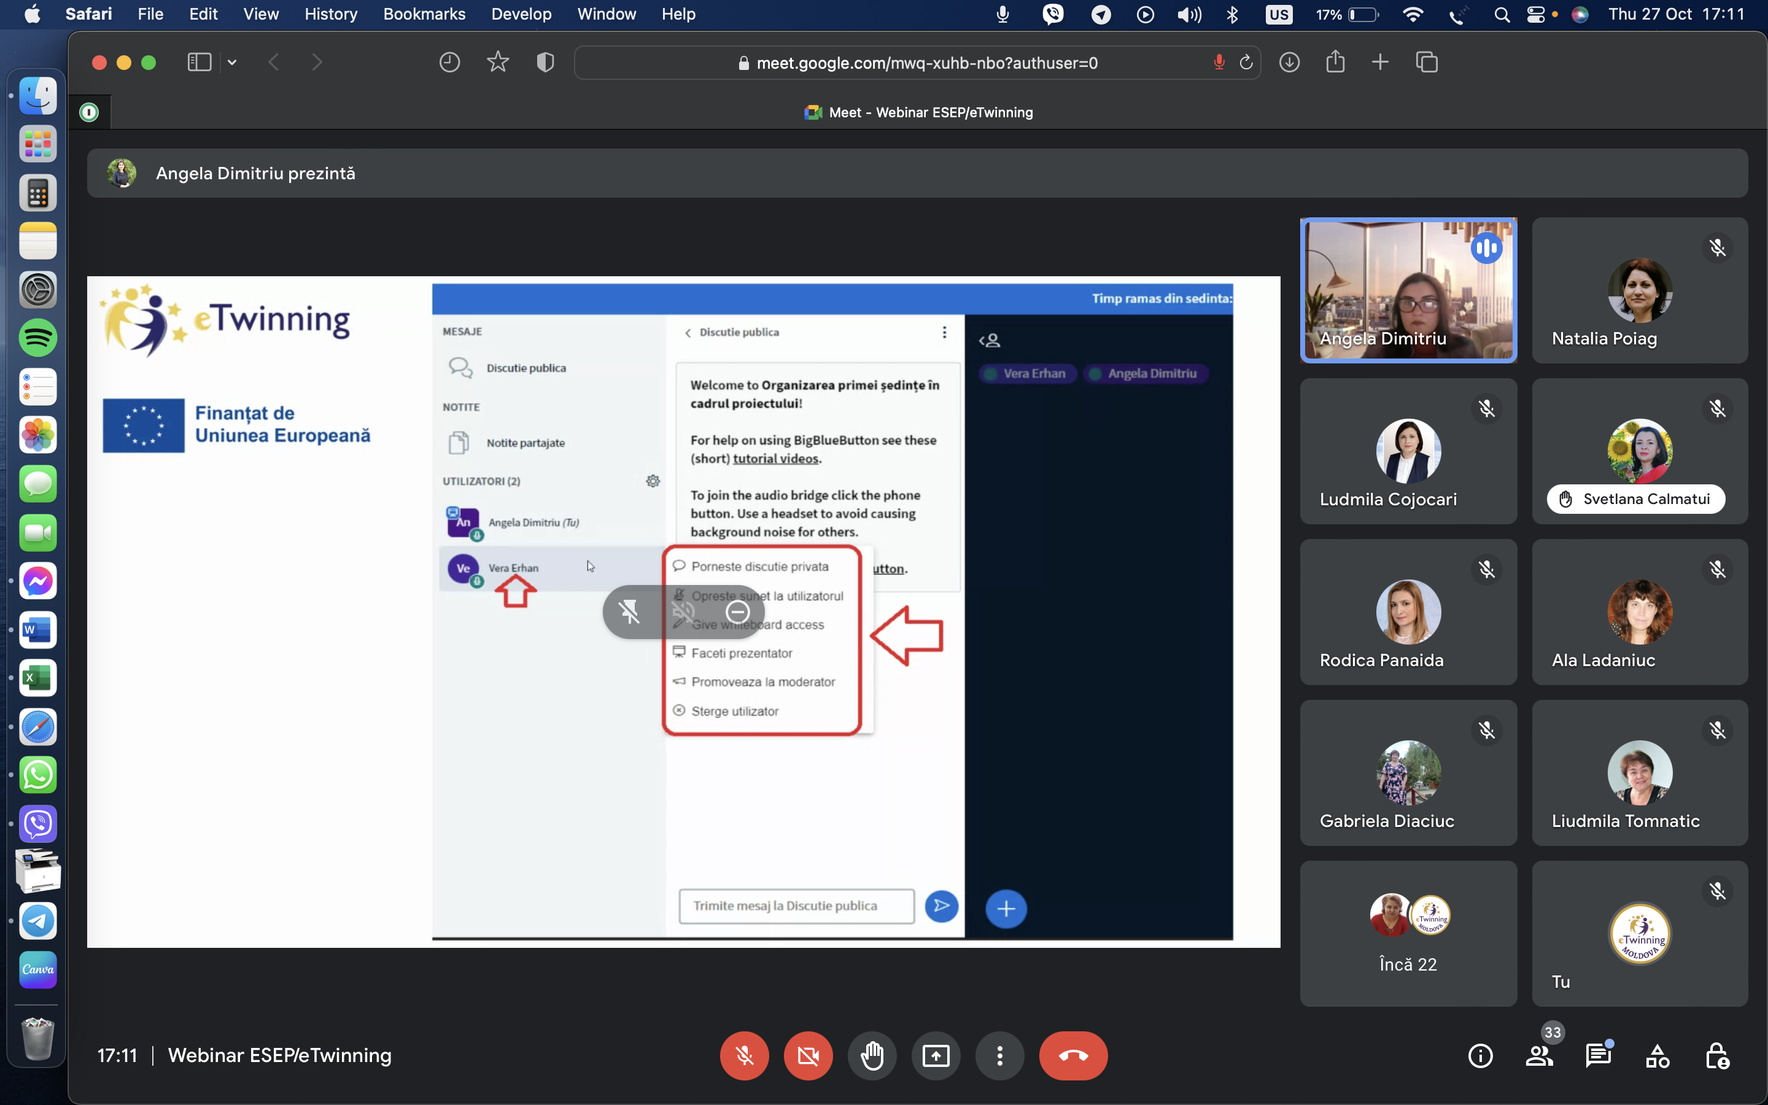Open meeting details info icon
This screenshot has width=1768, height=1105.
[x=1480, y=1056]
